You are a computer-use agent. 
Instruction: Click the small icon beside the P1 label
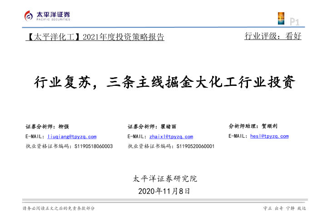281,19
